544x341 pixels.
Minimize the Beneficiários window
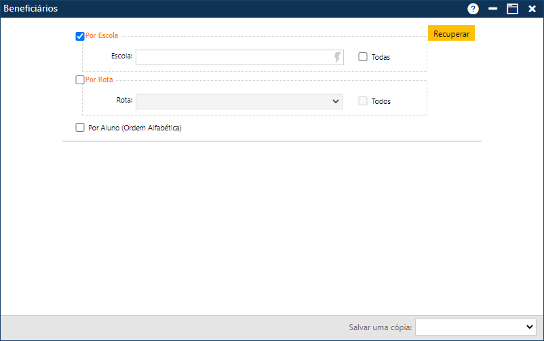click(x=493, y=9)
